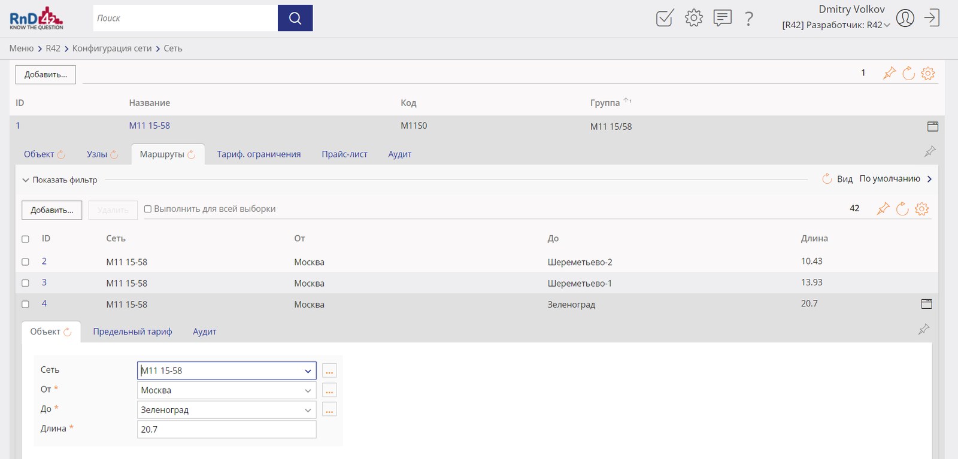Click the Длина field containing 20.7

click(226, 430)
